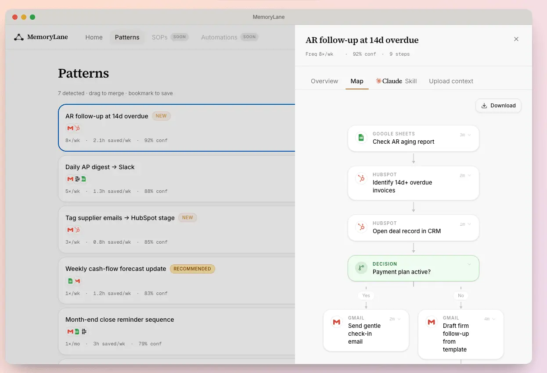Expand the Payment plan active decision step
This screenshot has width=547, height=373.
pyautogui.click(x=469, y=265)
